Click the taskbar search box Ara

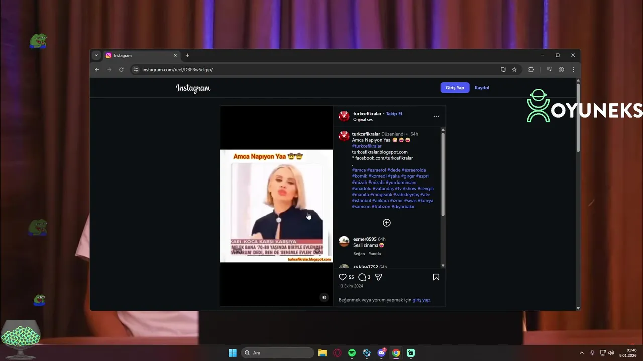click(277, 353)
